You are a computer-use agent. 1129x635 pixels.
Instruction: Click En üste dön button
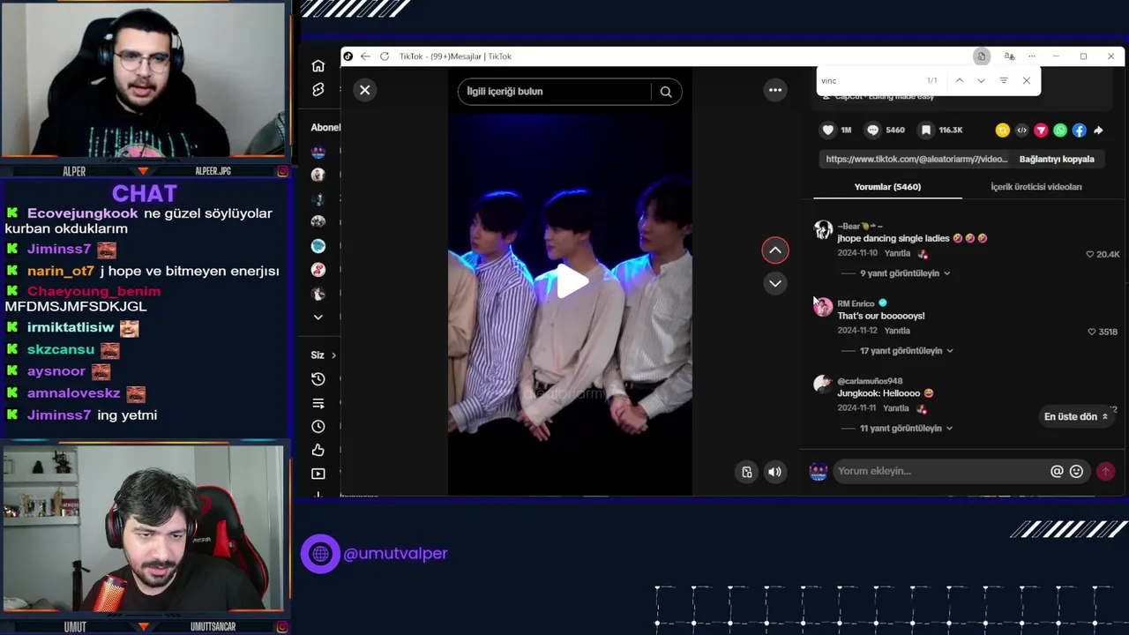tap(1075, 417)
